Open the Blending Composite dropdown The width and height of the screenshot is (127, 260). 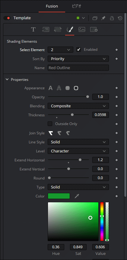point(78,106)
